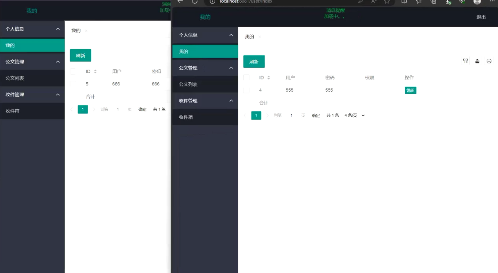Click page 1 button in right window
The image size is (498, 273).
point(256,115)
